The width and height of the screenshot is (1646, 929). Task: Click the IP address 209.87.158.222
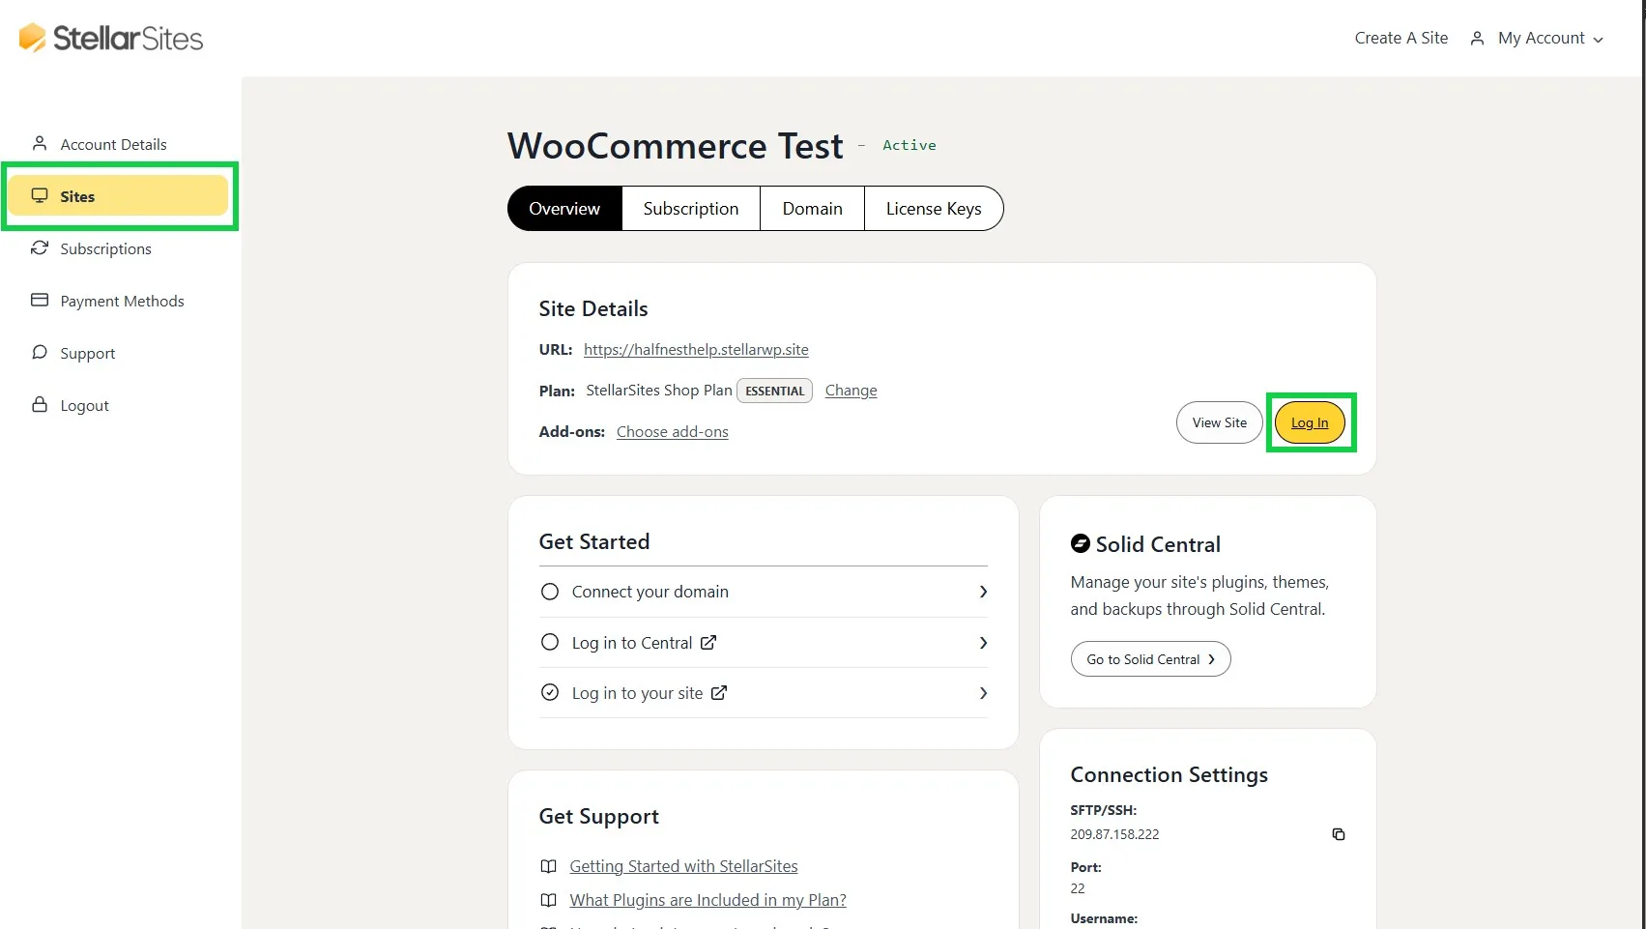(x=1114, y=834)
